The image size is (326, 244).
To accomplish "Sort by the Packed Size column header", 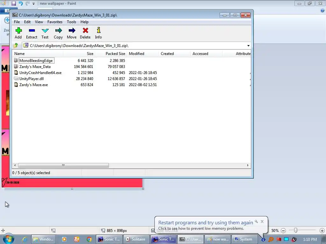I will click(111, 53).
